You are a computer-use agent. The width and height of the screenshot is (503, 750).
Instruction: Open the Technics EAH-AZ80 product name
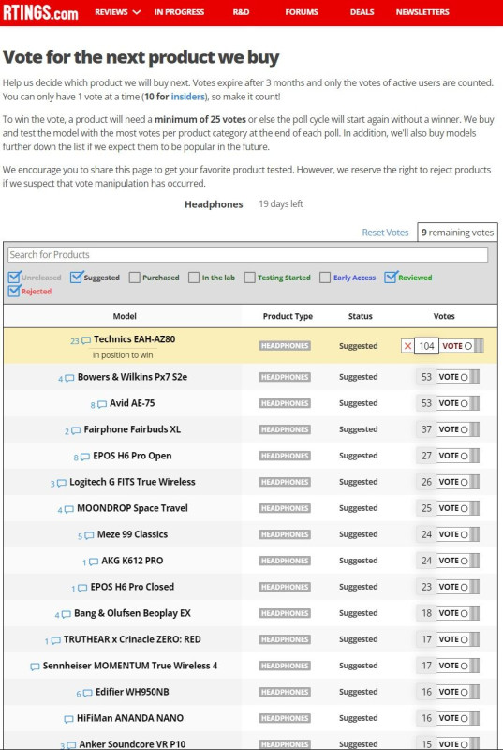(134, 339)
